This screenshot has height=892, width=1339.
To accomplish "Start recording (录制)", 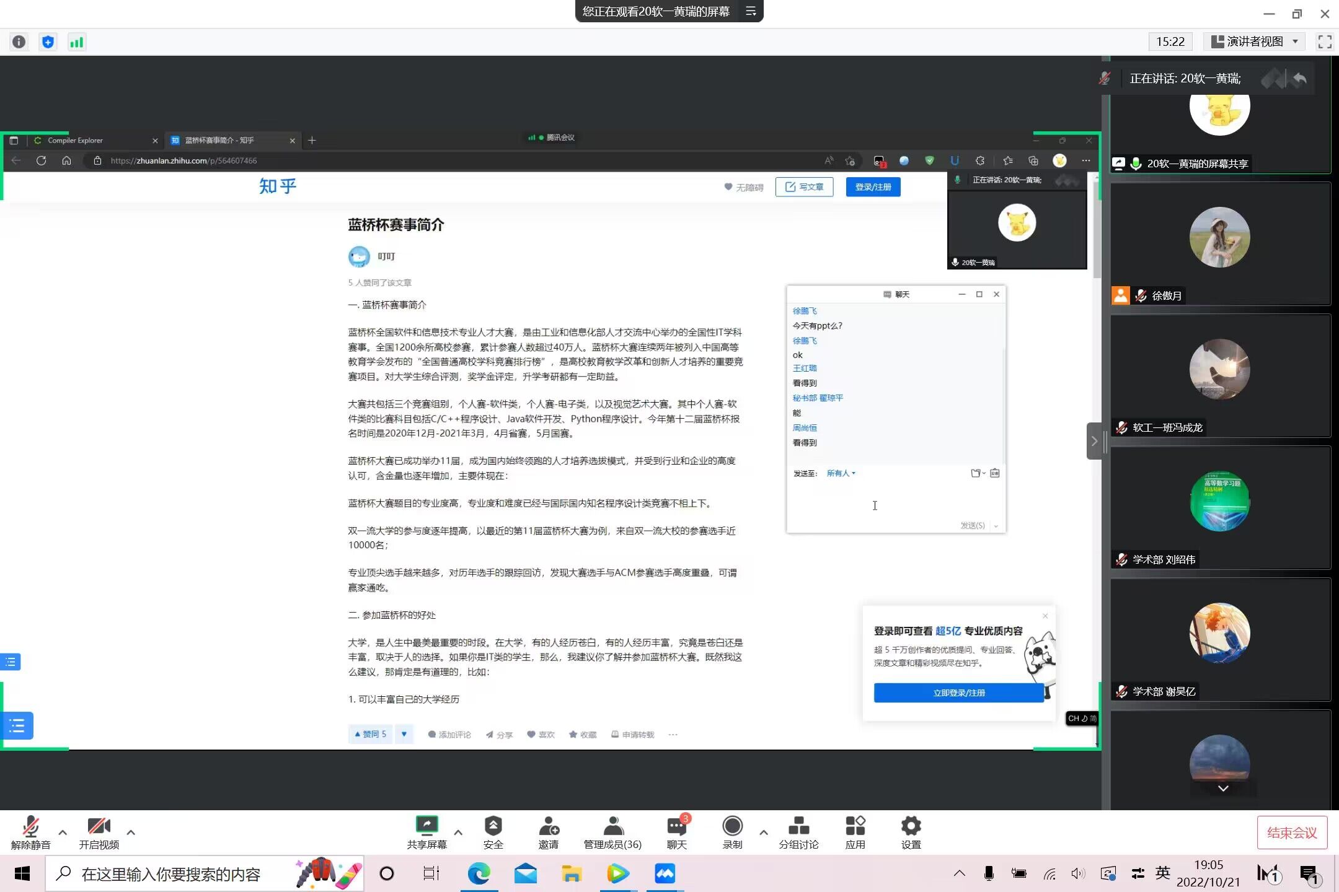I will (732, 826).
